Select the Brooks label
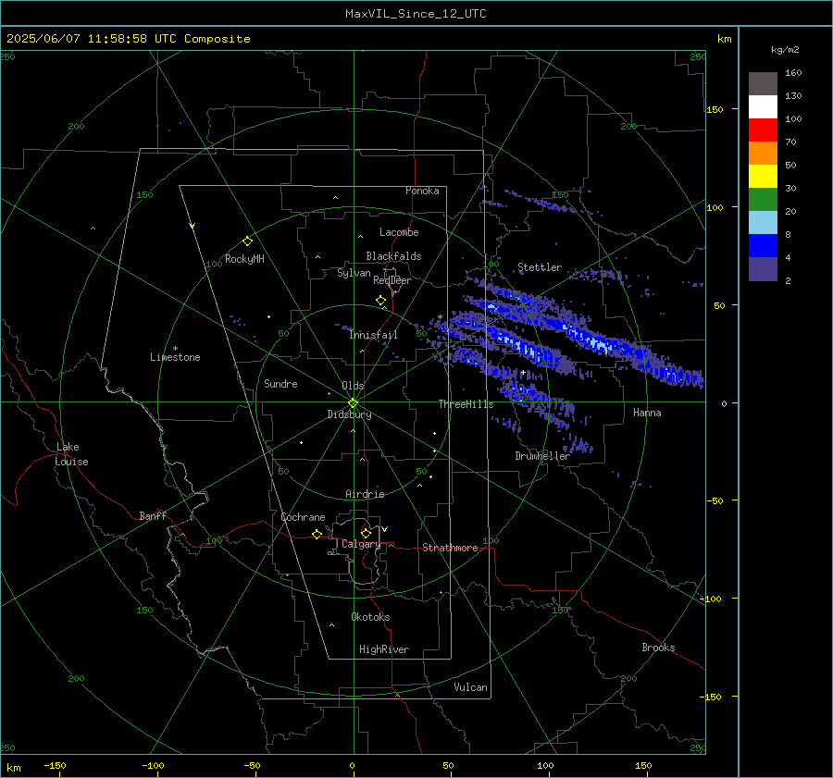Image resolution: width=833 pixels, height=778 pixels. tap(658, 648)
